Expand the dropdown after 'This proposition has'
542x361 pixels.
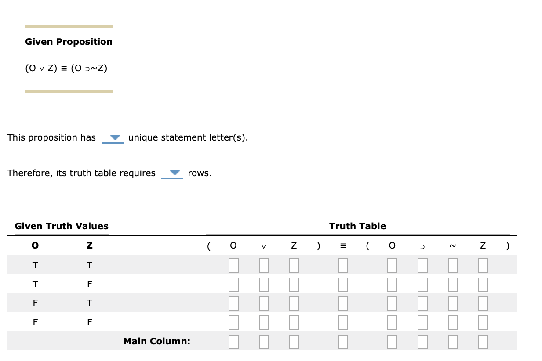click(x=113, y=138)
